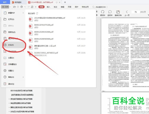The width and height of the screenshot is (149, 114).
Task: Select the 编辑 ribbon tab
Action: [63, 7]
